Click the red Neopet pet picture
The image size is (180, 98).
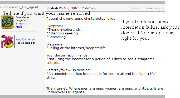pyautogui.click(x=8, y=42)
